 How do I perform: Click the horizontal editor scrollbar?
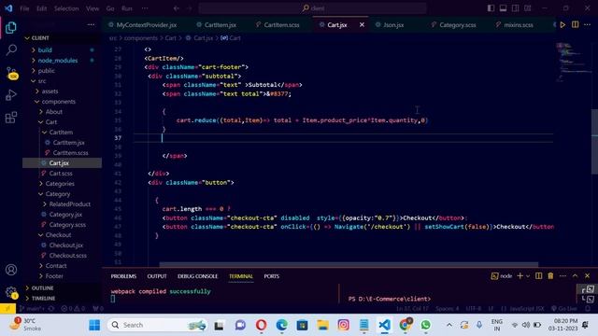point(349,264)
